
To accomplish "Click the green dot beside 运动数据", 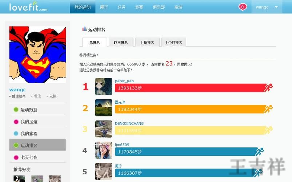I will tap(16, 110).
